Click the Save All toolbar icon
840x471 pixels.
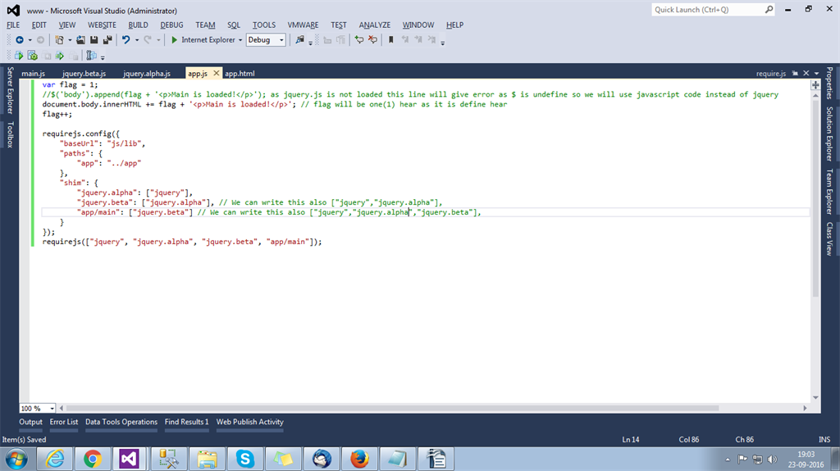coord(107,39)
